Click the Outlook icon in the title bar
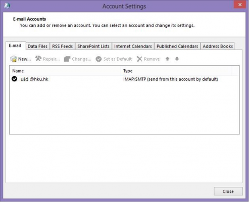Screen dimensions: 249x202 click(7, 6)
